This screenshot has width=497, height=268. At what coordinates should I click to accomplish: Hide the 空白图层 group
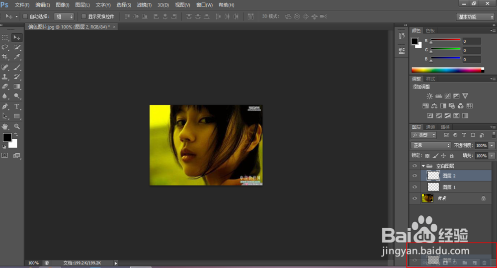coord(414,166)
